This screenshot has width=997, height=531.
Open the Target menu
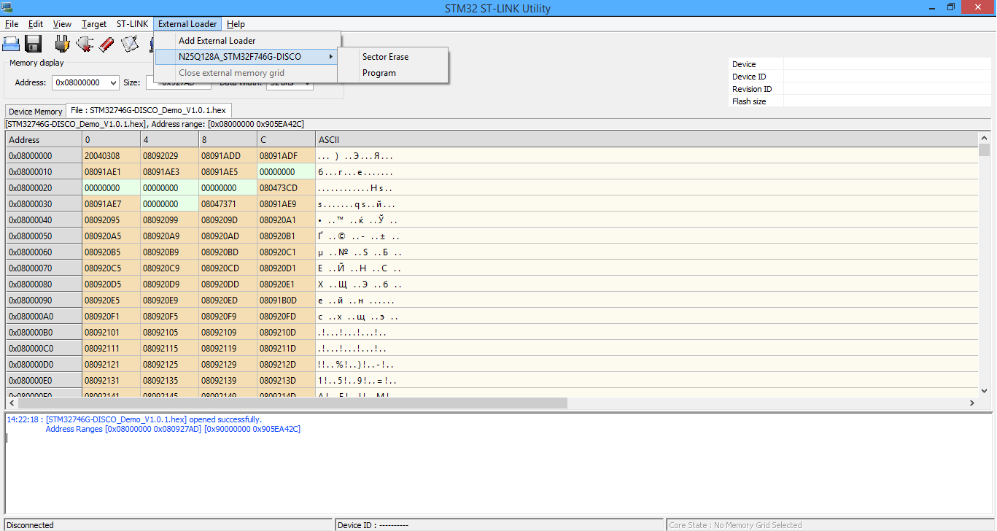[94, 24]
